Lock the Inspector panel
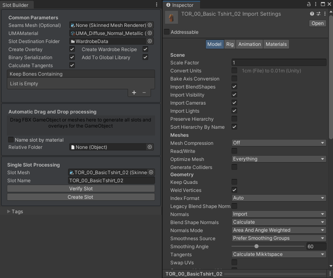333x278 pixels. 309,4
